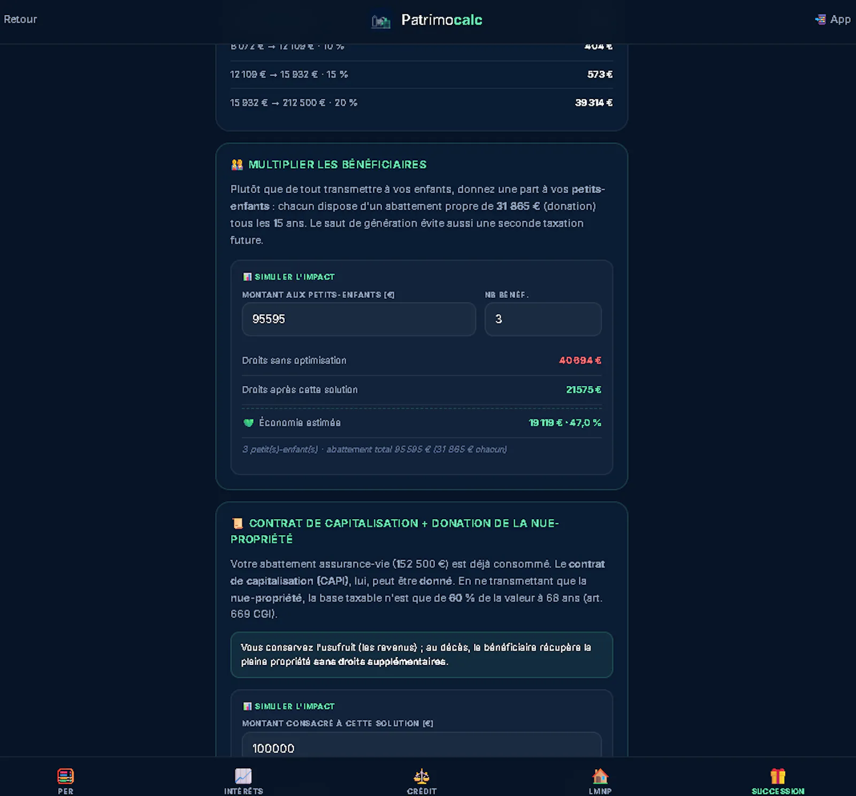This screenshot has width=856, height=796.
Task: Open the LMNP tab
Action: click(600, 781)
